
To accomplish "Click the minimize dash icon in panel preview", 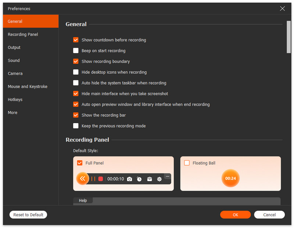I will point(168,176).
